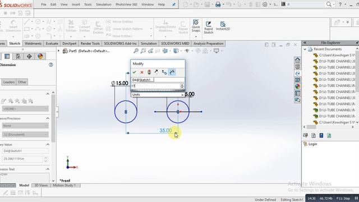Image resolution: width=359 pixels, height=202 pixels.
Task: Activate Rapid Sketch tool
Action: (x=208, y=27)
